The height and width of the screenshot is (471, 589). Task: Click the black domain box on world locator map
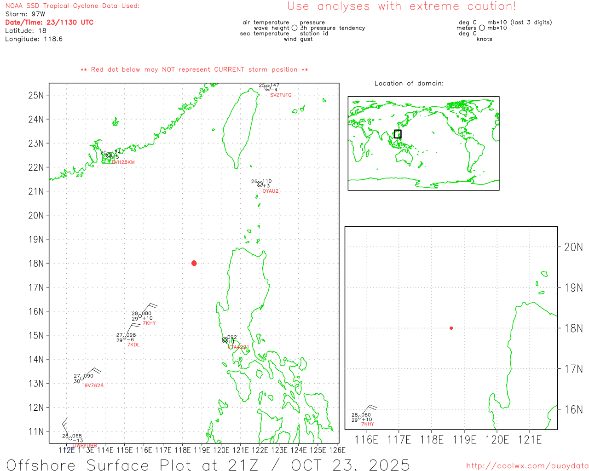[398, 134]
